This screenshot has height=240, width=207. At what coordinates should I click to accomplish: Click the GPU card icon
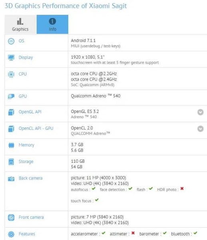pos(11,97)
